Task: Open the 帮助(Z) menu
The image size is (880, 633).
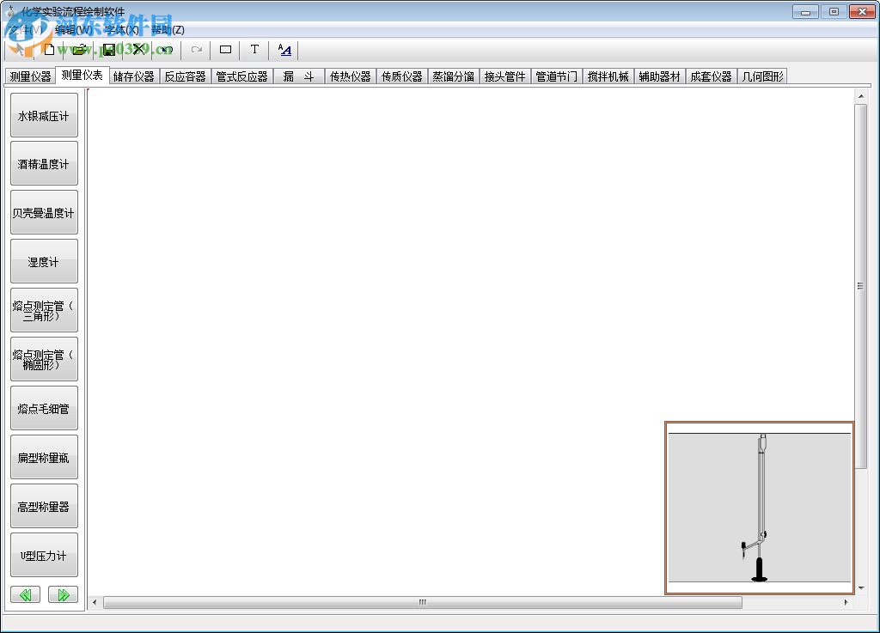Action: 168,30
